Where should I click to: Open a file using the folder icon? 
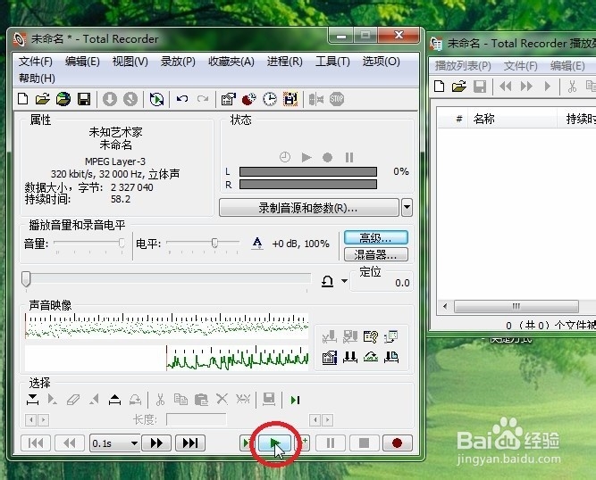coord(43,99)
